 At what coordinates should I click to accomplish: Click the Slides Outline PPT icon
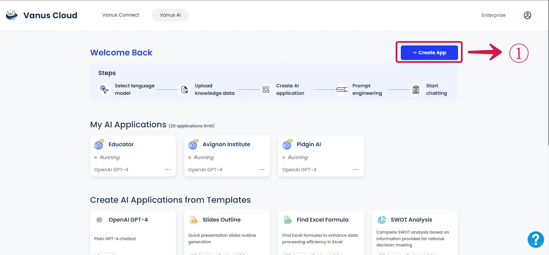coord(194,220)
